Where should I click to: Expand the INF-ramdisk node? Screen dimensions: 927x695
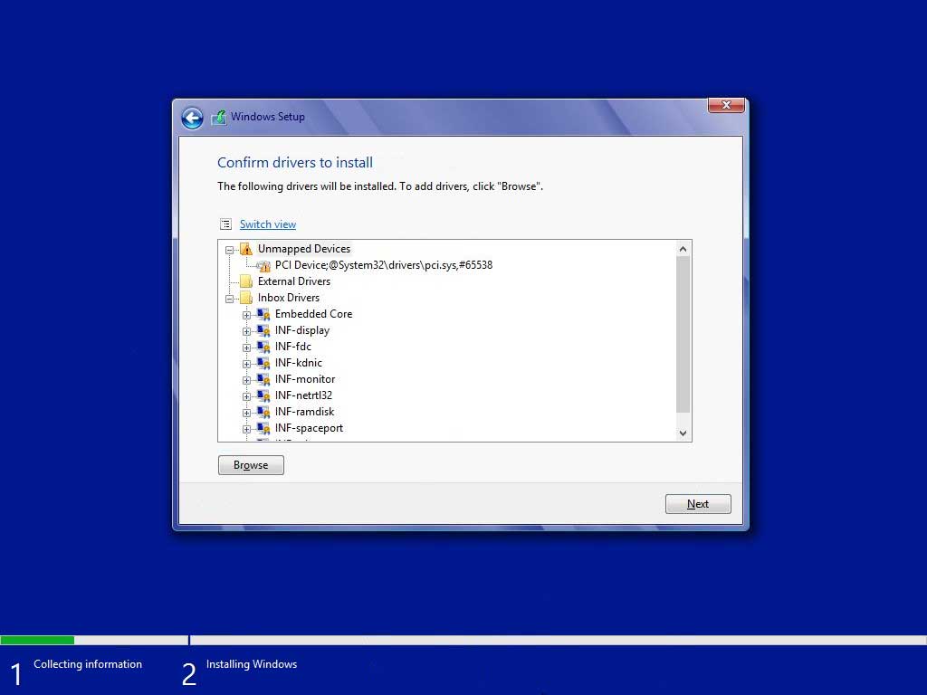[x=246, y=413]
